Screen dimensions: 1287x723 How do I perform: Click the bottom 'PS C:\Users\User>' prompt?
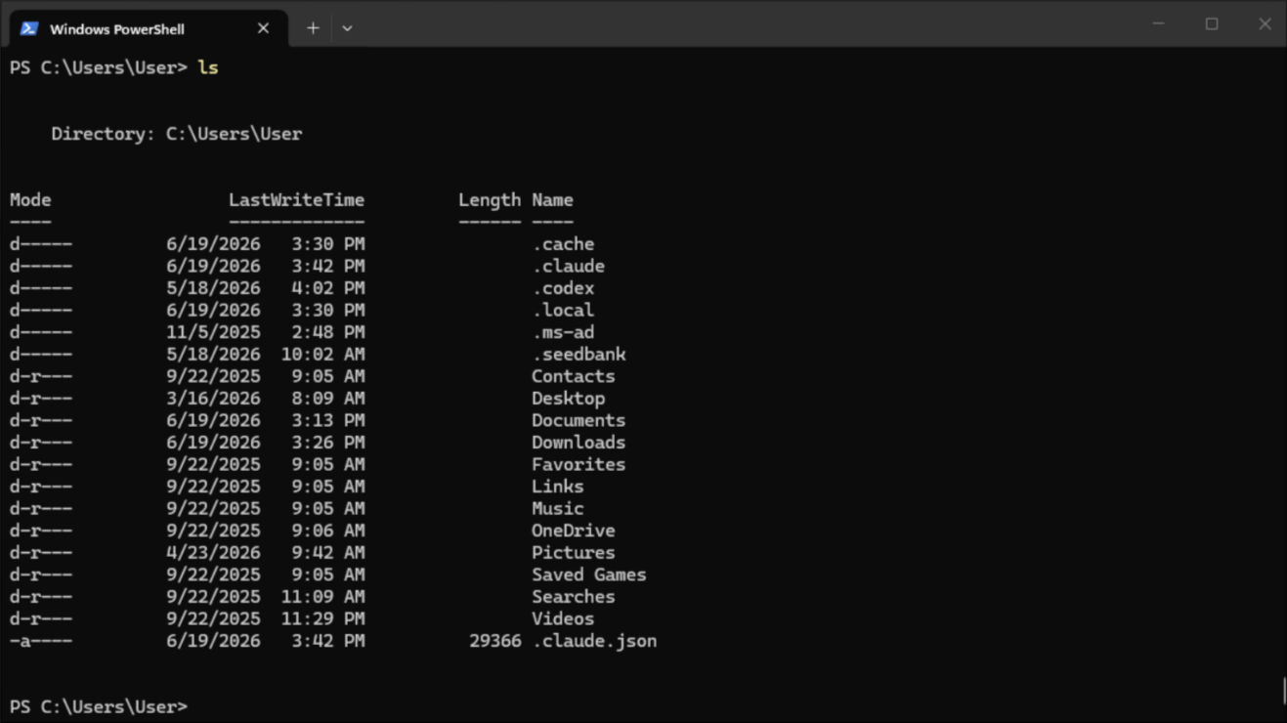99,706
